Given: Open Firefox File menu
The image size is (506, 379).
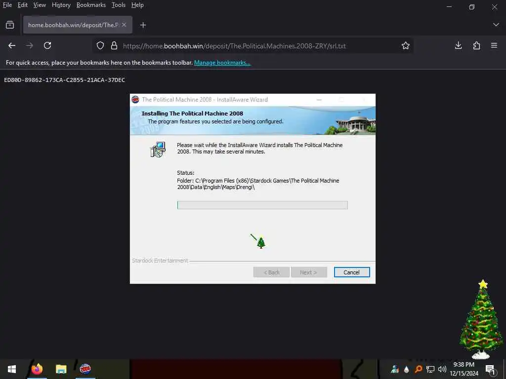Looking at the screenshot, I should point(7,5).
